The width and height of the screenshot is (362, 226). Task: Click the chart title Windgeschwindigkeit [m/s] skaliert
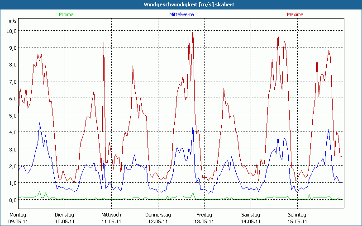click(x=189, y=5)
